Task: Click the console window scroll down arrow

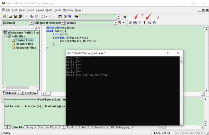Action: (181, 124)
